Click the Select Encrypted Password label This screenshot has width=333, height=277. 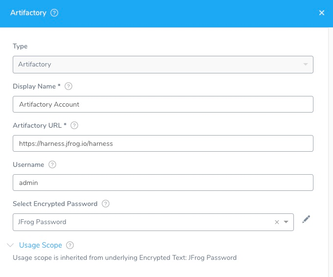pyautogui.click(x=55, y=204)
